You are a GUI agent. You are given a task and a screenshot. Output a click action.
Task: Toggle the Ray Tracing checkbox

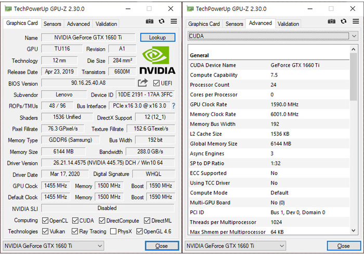click(x=75, y=231)
